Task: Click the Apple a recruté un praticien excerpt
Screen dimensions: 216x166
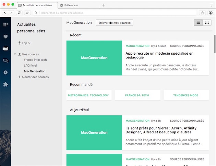Action: tap(162, 67)
